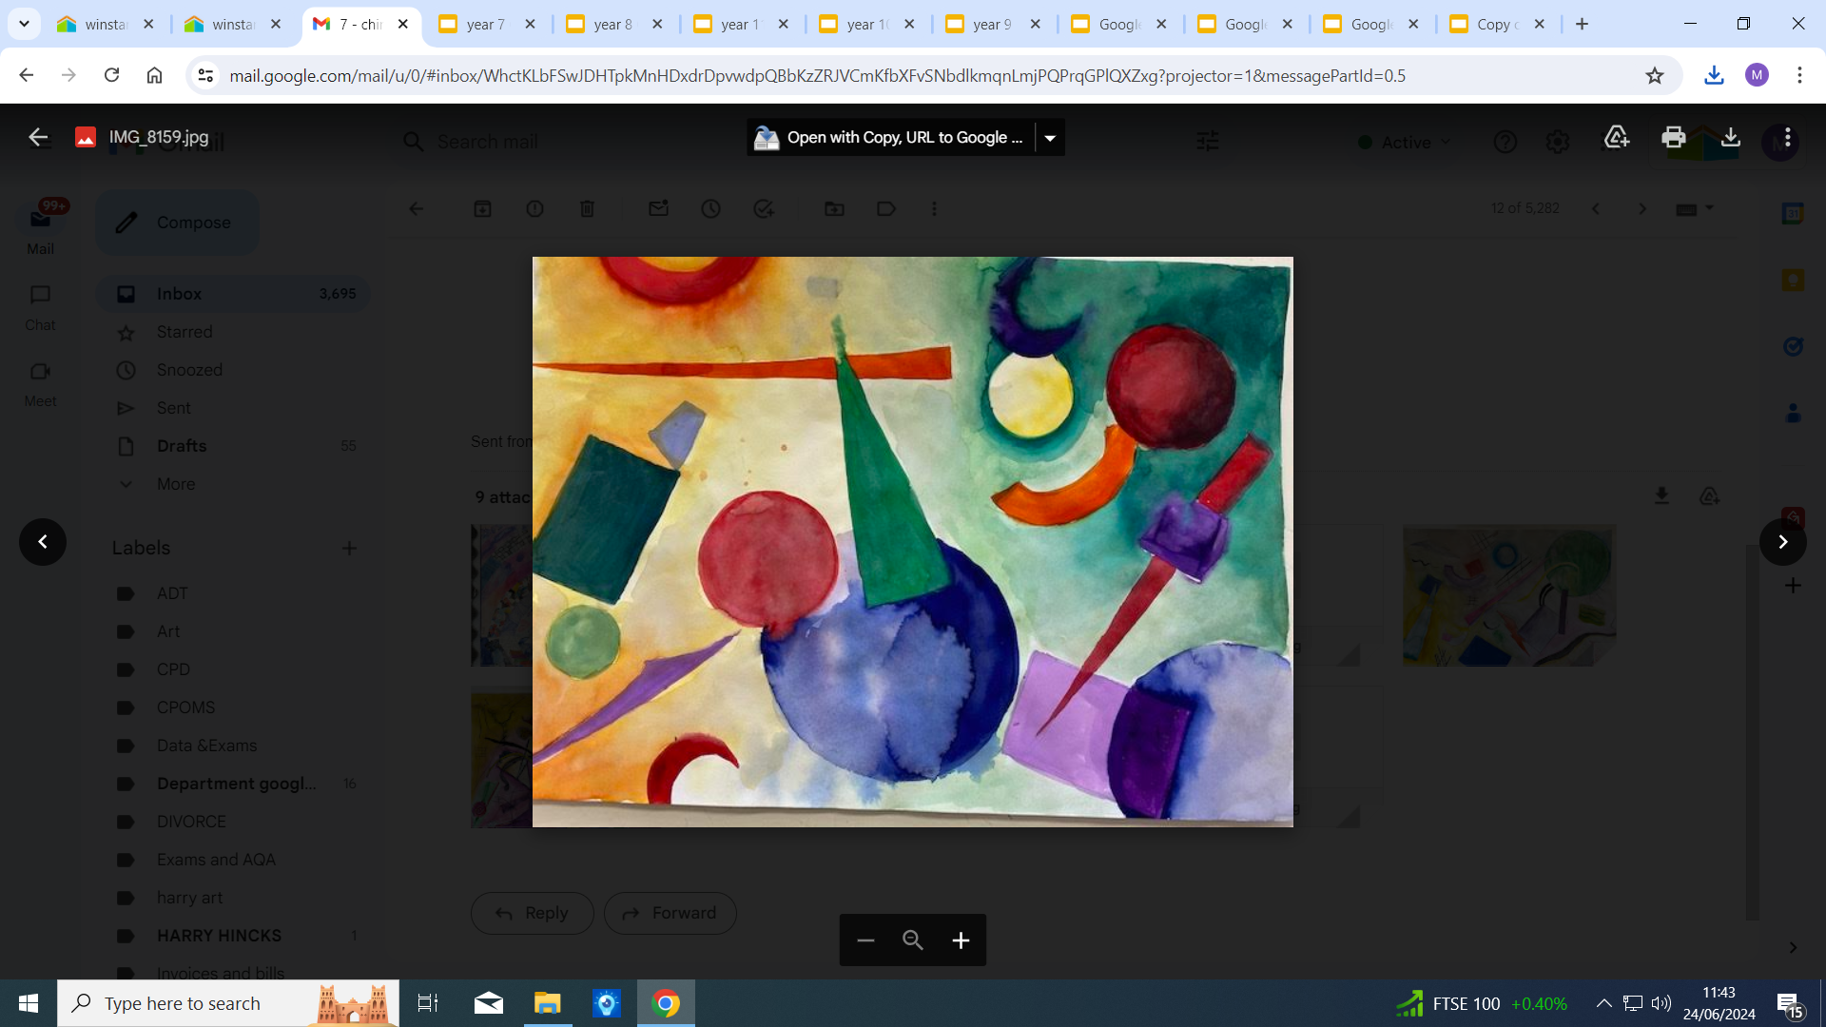Open search filter options
1826x1027 pixels.
pyautogui.click(x=1208, y=142)
